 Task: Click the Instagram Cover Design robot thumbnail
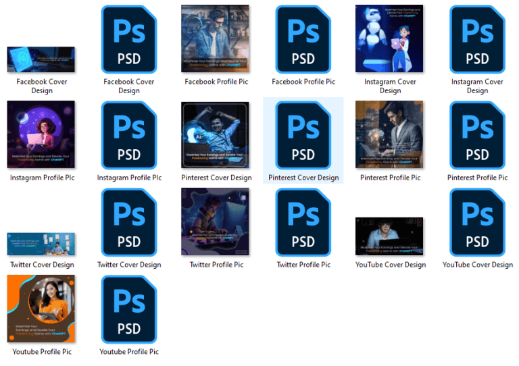point(389,38)
